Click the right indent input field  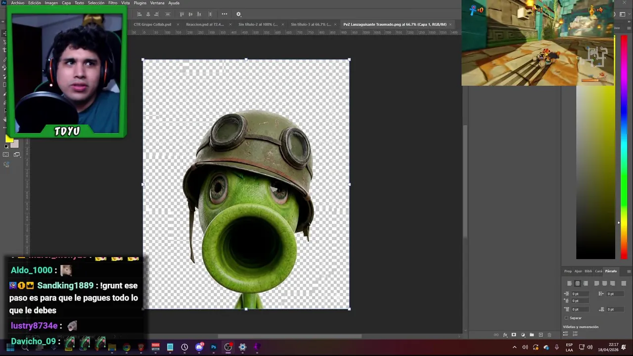[x=615, y=294]
